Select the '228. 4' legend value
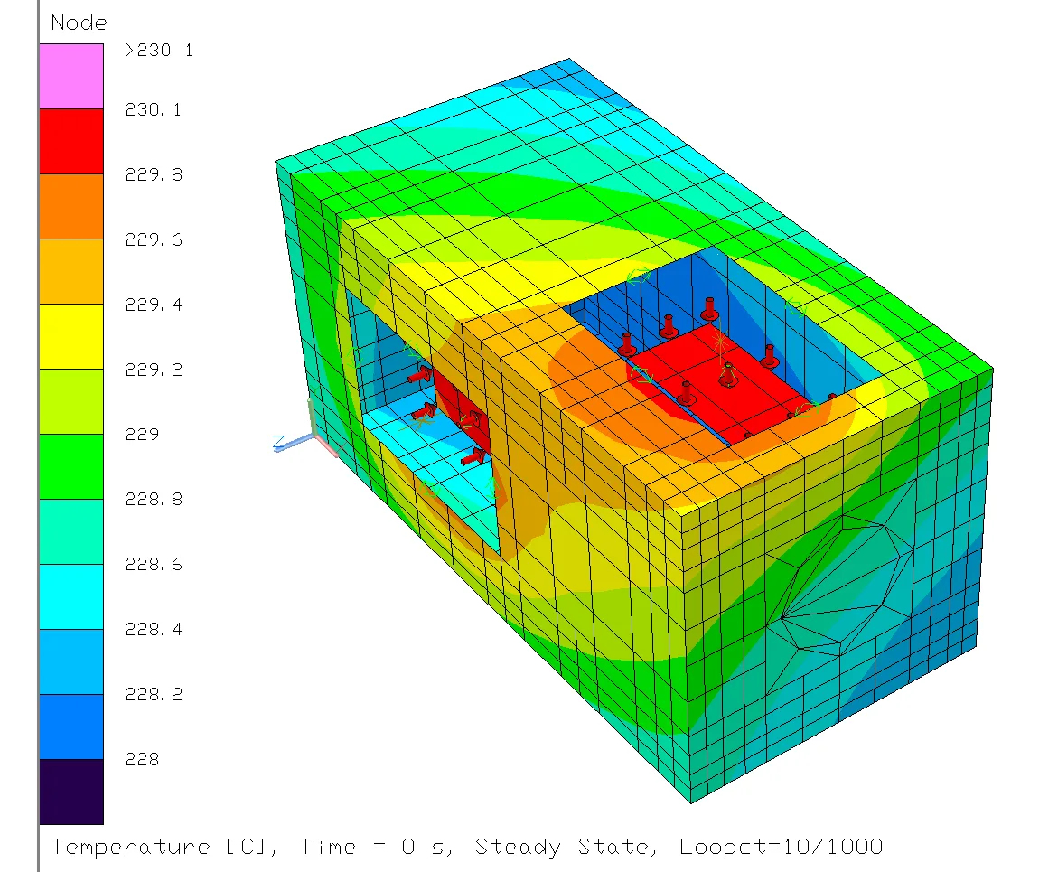 154,628
